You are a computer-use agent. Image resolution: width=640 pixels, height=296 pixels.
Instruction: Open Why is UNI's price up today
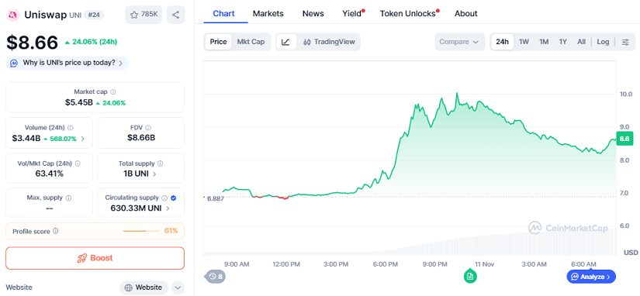(x=67, y=64)
